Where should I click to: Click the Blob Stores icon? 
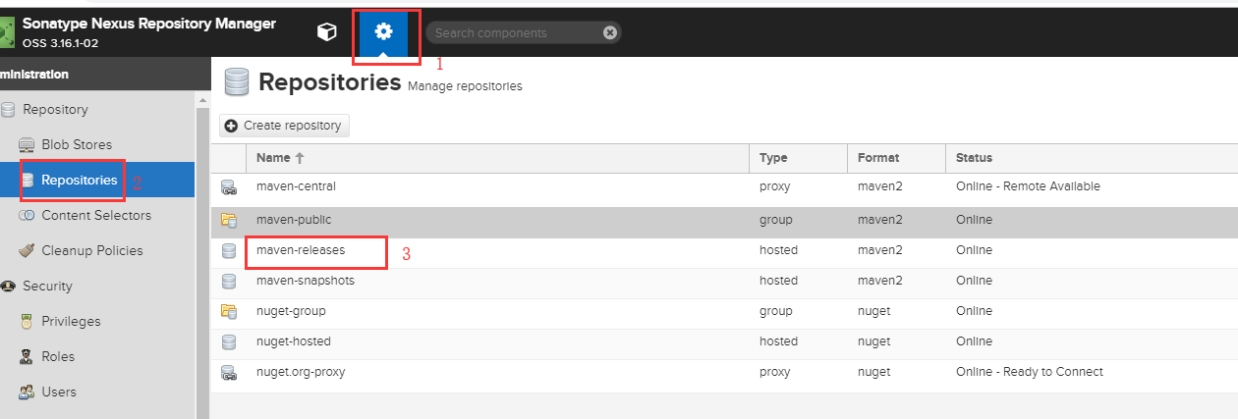tap(27, 144)
